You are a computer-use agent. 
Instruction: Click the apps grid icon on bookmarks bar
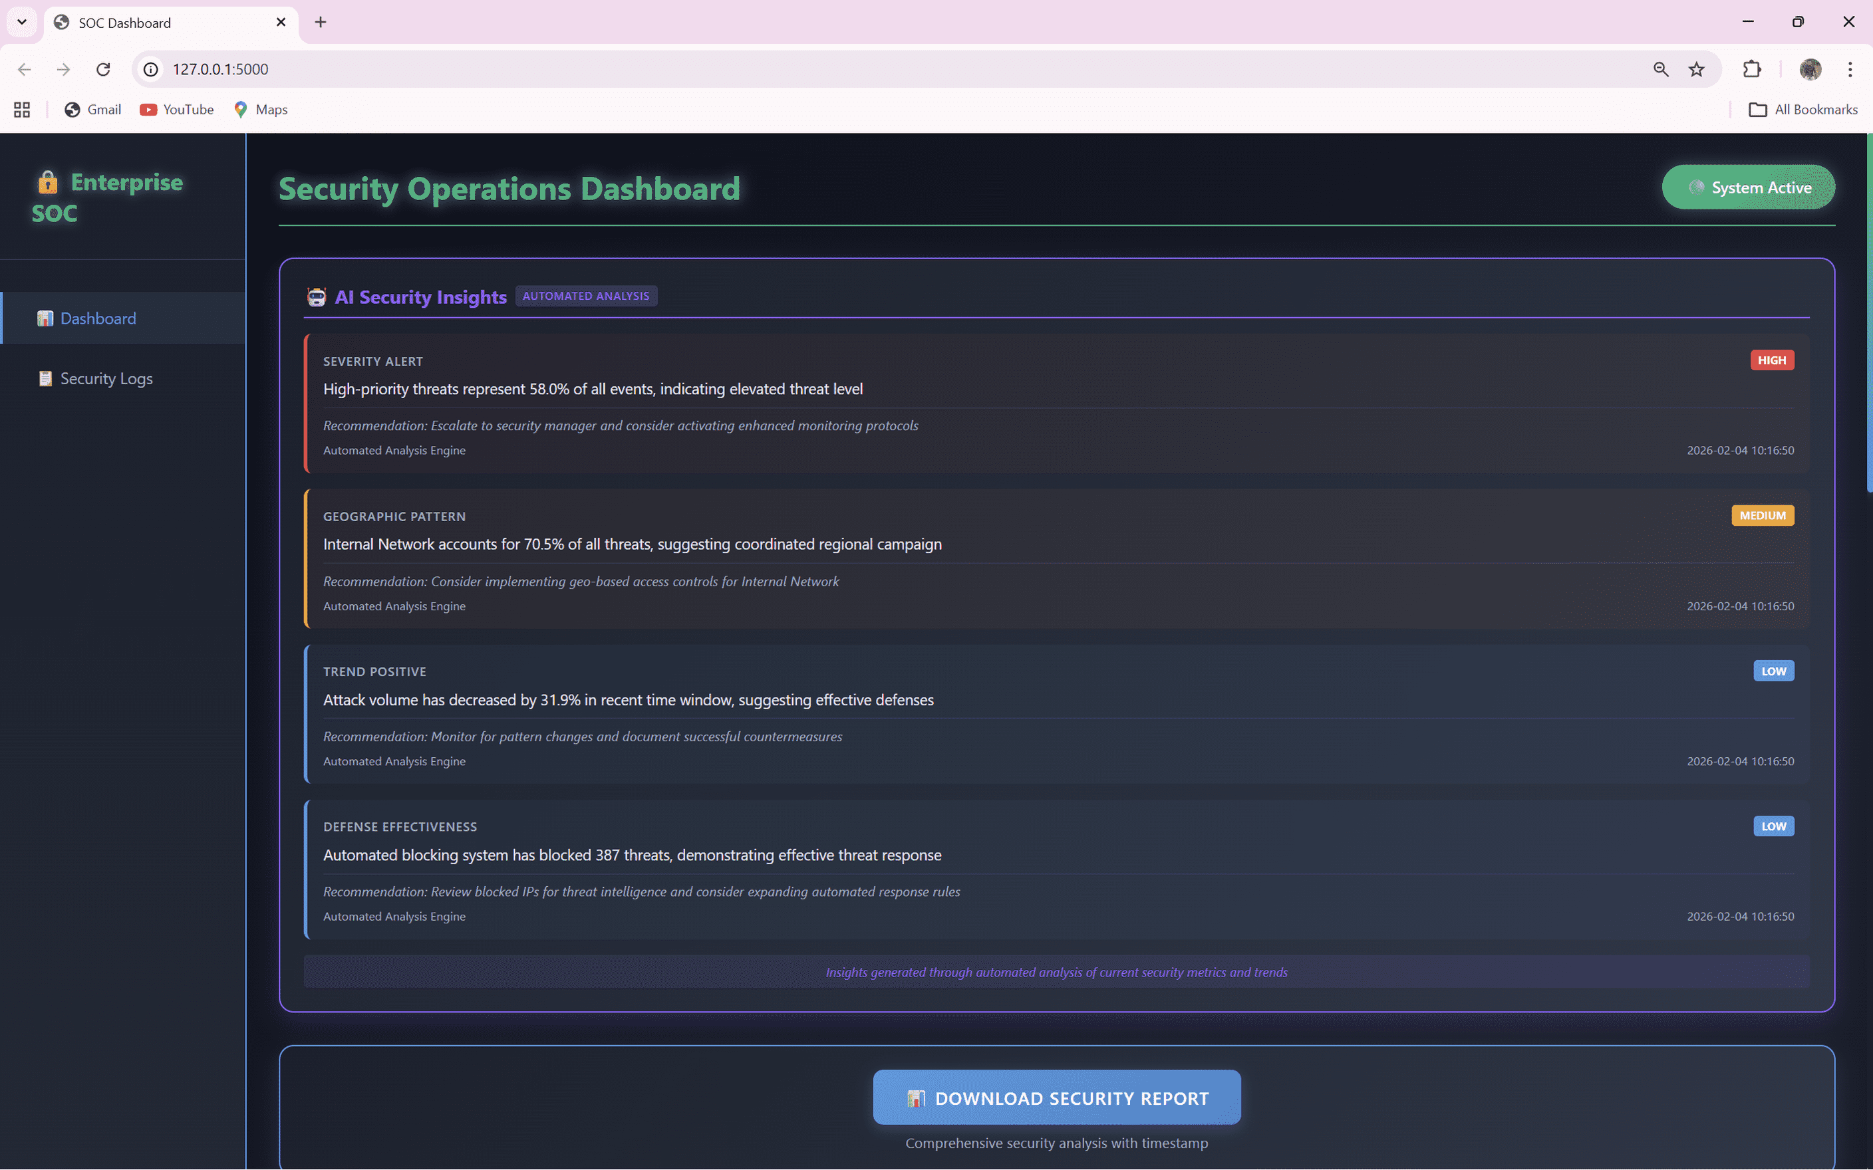tap(21, 109)
